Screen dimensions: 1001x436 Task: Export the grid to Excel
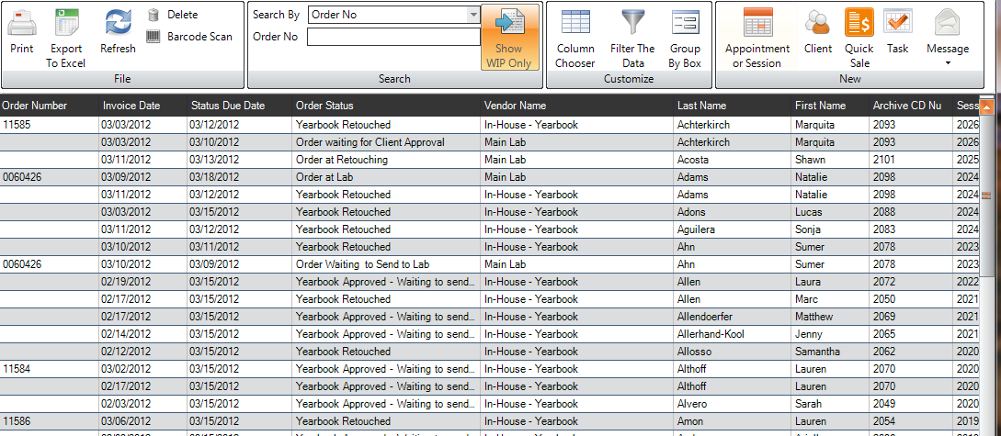coord(65,24)
